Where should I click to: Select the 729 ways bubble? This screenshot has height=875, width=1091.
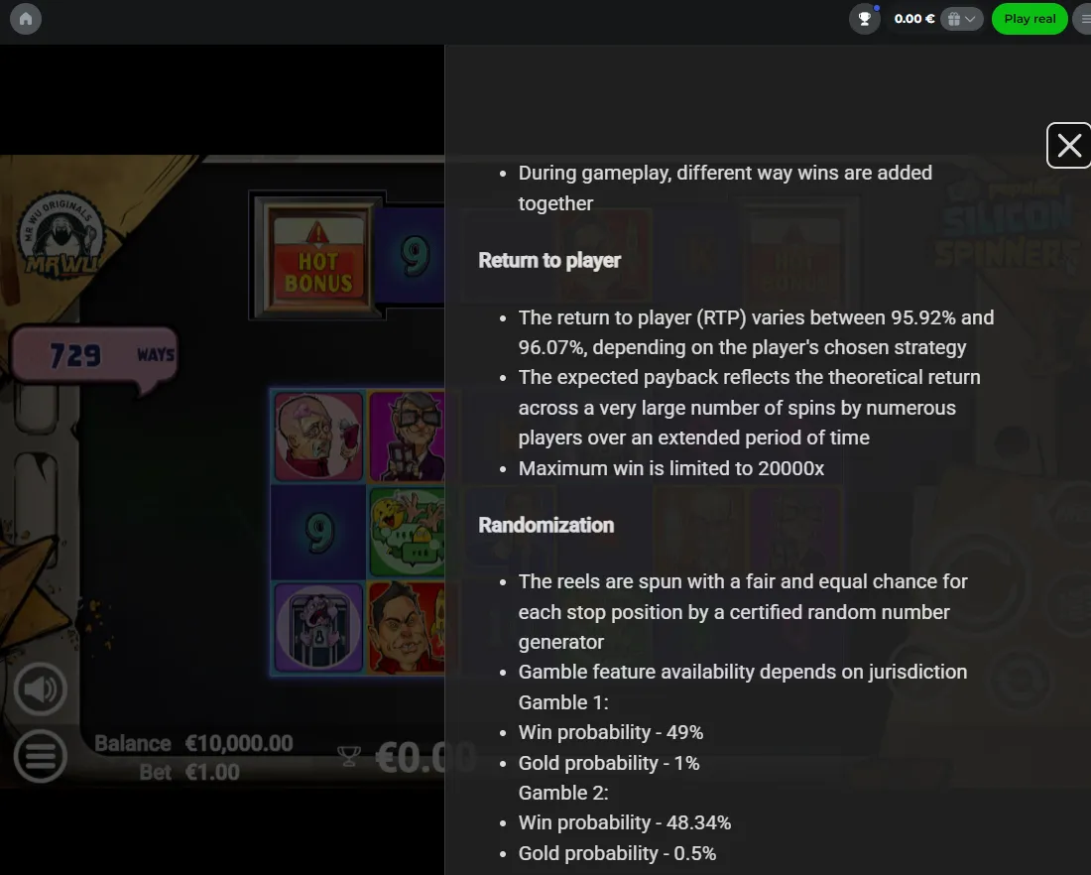pyautogui.click(x=94, y=356)
